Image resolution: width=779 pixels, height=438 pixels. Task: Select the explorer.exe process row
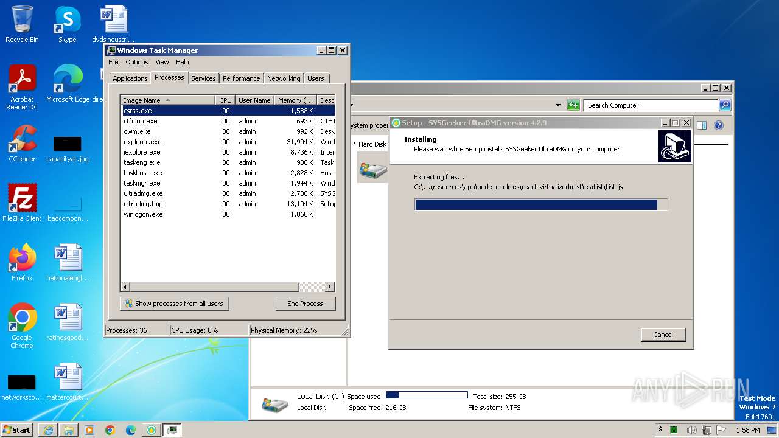(228, 142)
